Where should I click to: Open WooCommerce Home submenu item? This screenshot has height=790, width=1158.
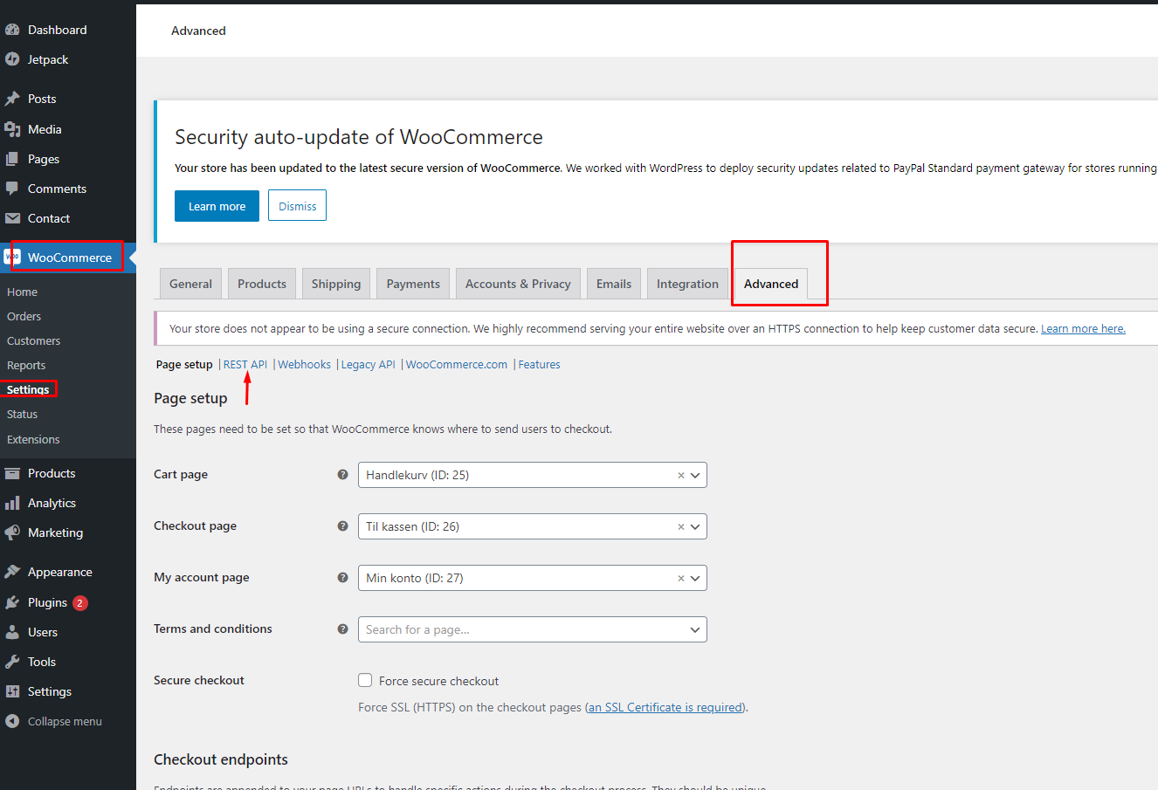[x=22, y=292]
